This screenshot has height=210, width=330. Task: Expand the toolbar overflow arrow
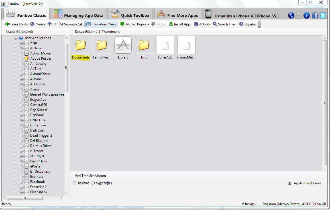259,25
